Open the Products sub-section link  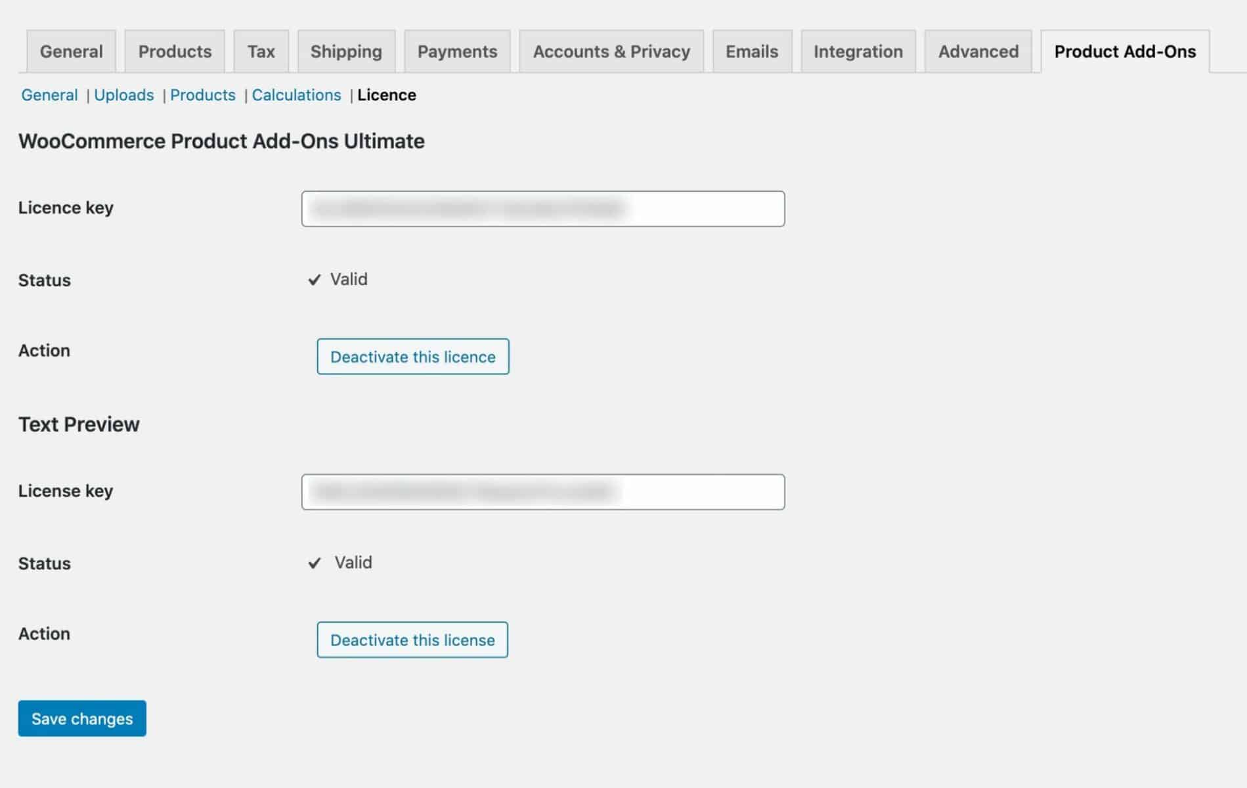coord(203,95)
